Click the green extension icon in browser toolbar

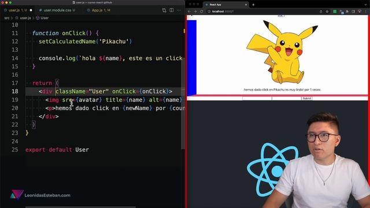click(335, 12)
